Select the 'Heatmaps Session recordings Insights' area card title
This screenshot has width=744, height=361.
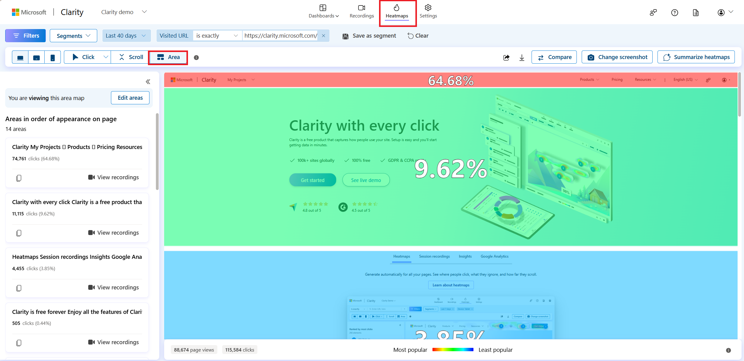point(77,257)
